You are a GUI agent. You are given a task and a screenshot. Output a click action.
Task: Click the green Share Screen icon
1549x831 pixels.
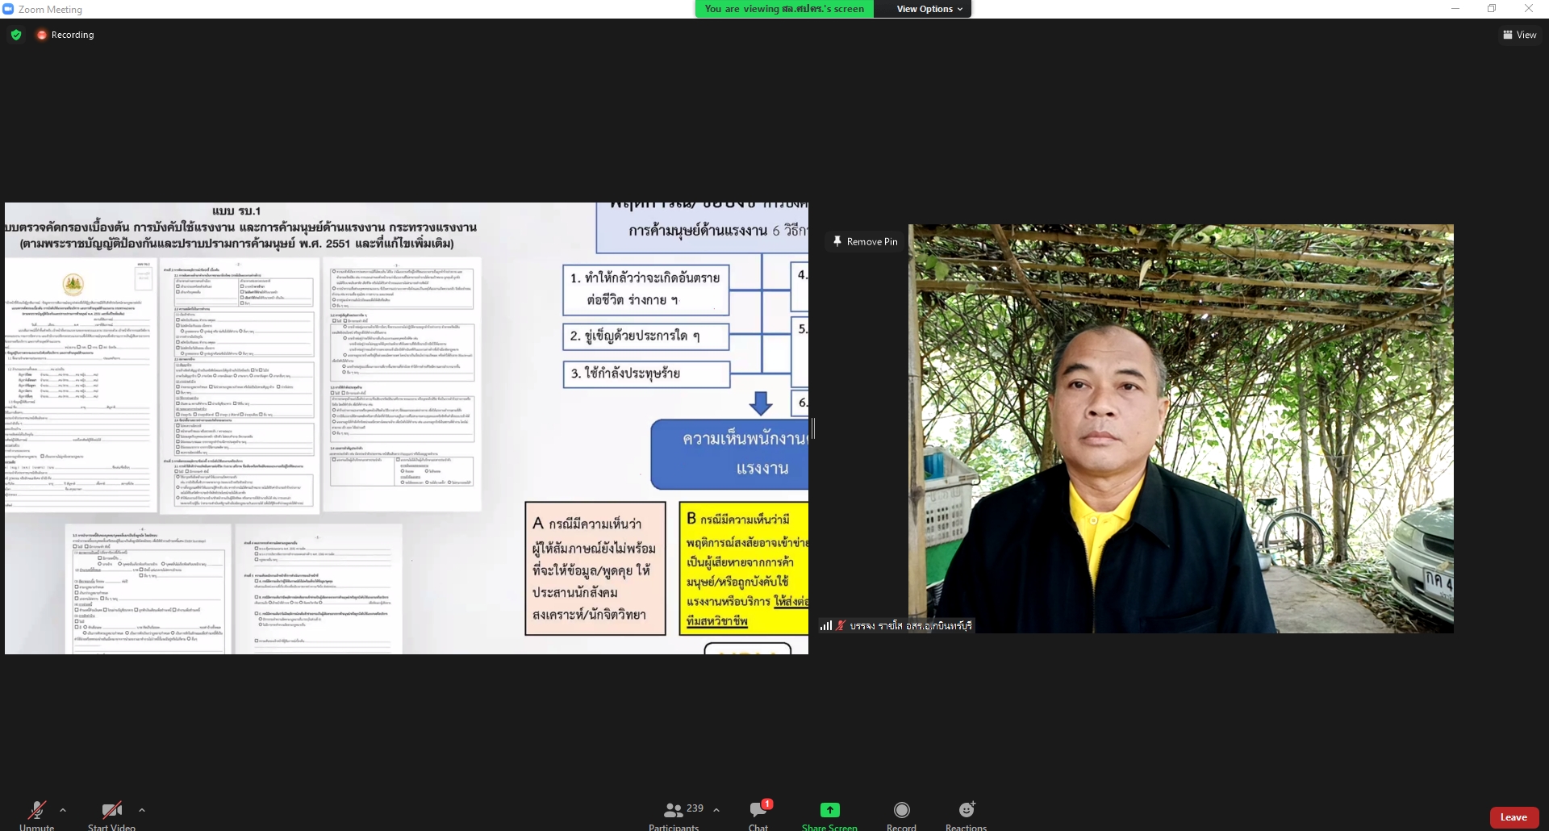pos(829,810)
